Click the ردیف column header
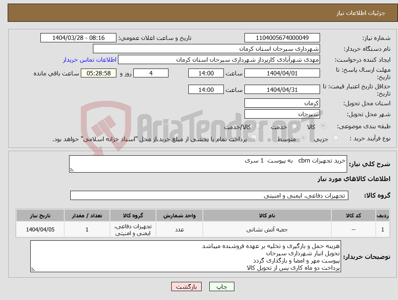This screenshot has height=300, width=398. pos(383,216)
